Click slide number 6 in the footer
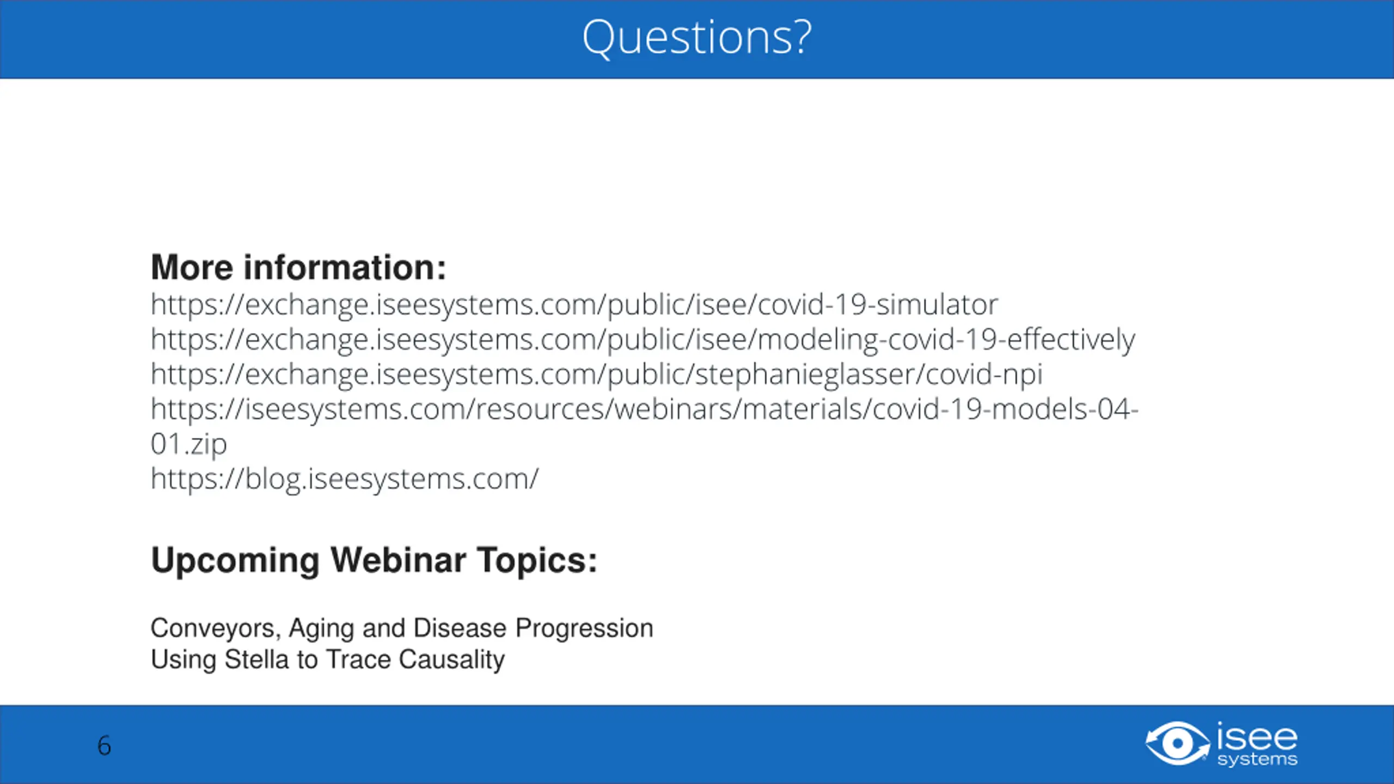Image resolution: width=1394 pixels, height=784 pixels. click(104, 746)
